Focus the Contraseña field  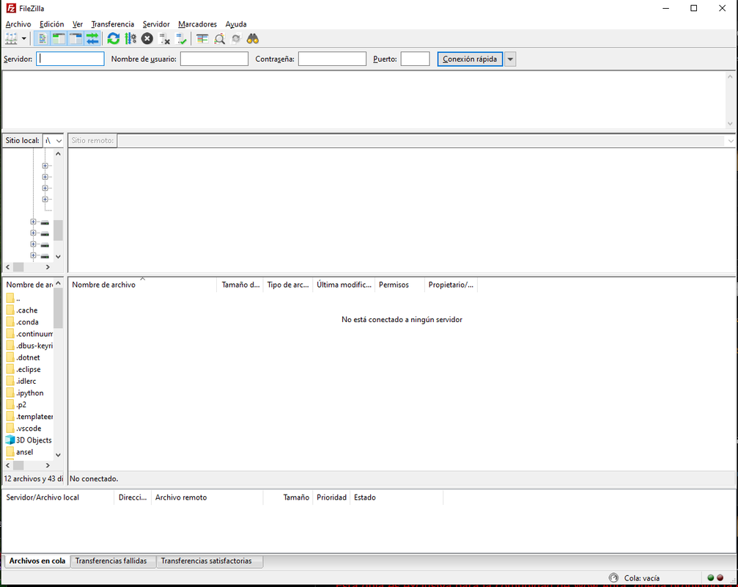click(332, 59)
